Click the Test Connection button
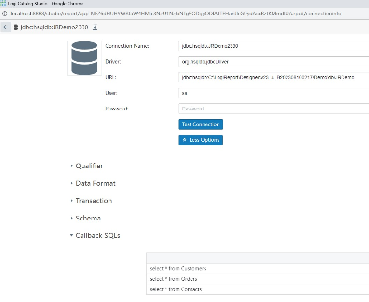Screen dimensions: 369x302 [201, 124]
